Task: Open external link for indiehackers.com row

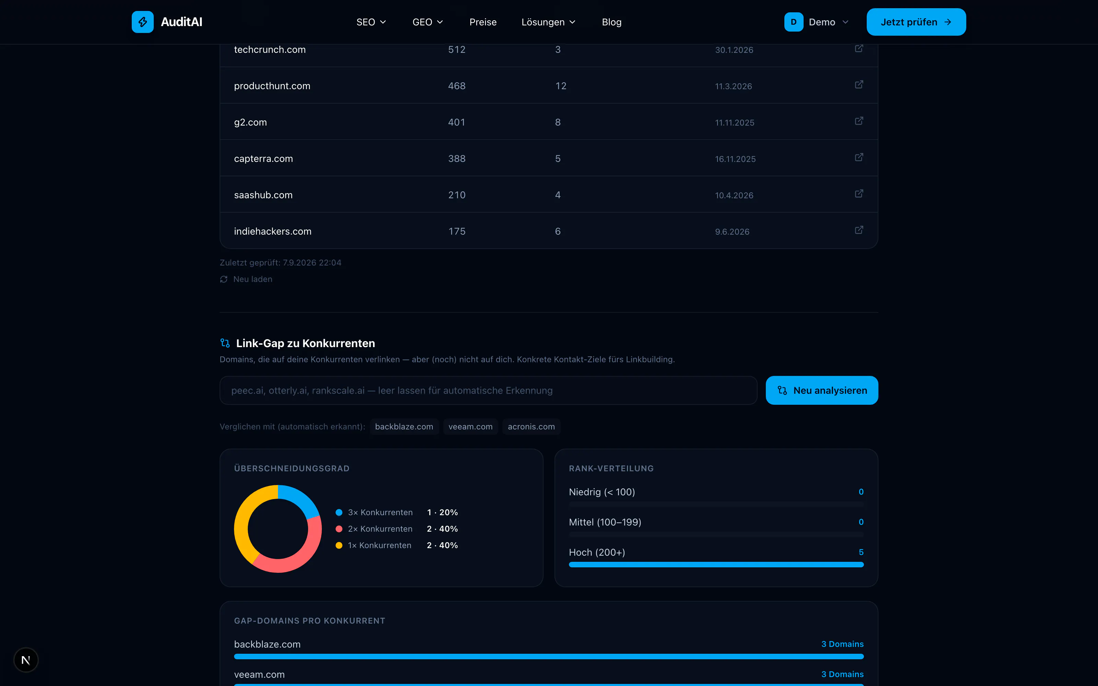Action: 859,230
